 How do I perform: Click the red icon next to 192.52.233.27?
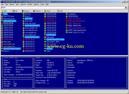click(45, 18)
